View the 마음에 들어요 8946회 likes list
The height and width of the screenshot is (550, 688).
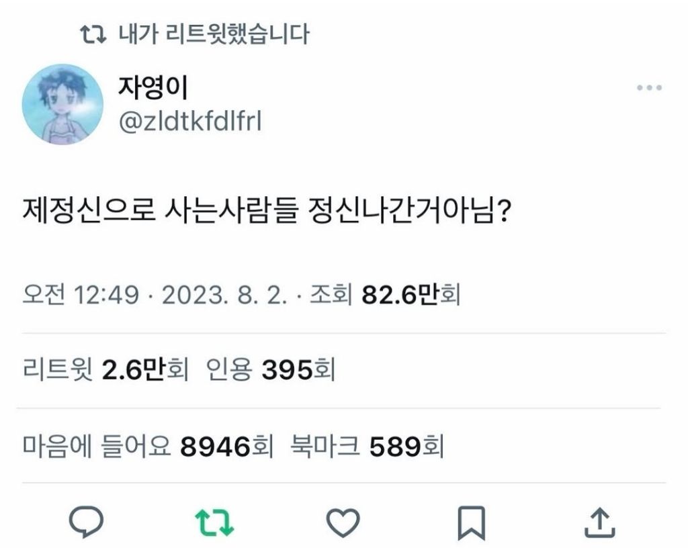[x=148, y=447]
